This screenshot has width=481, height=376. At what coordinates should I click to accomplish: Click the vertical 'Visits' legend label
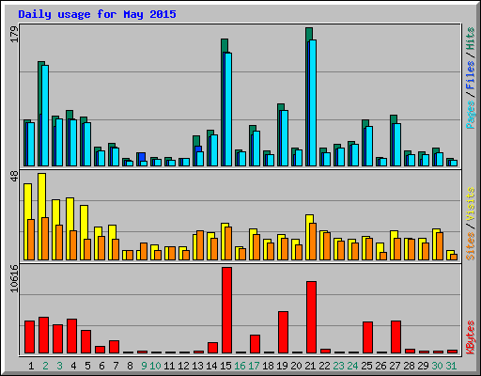pyautogui.click(x=471, y=204)
